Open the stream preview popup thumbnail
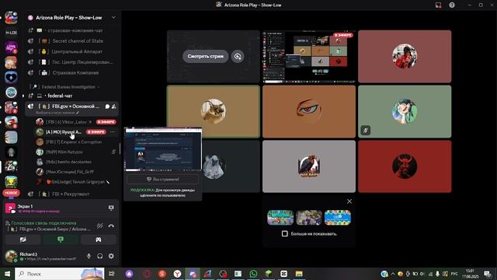 tap(163, 149)
